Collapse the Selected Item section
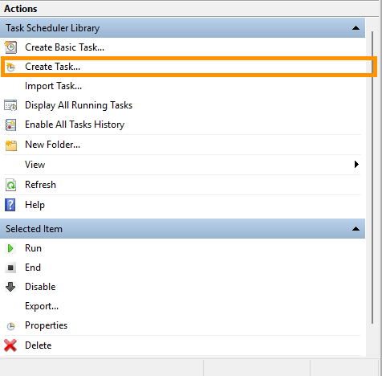The image size is (382, 376). 356,229
